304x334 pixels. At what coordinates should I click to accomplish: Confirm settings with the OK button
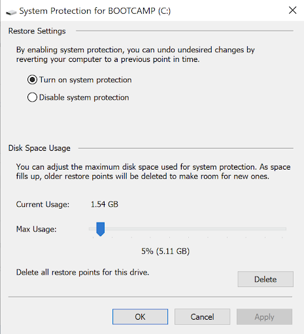[x=140, y=317]
